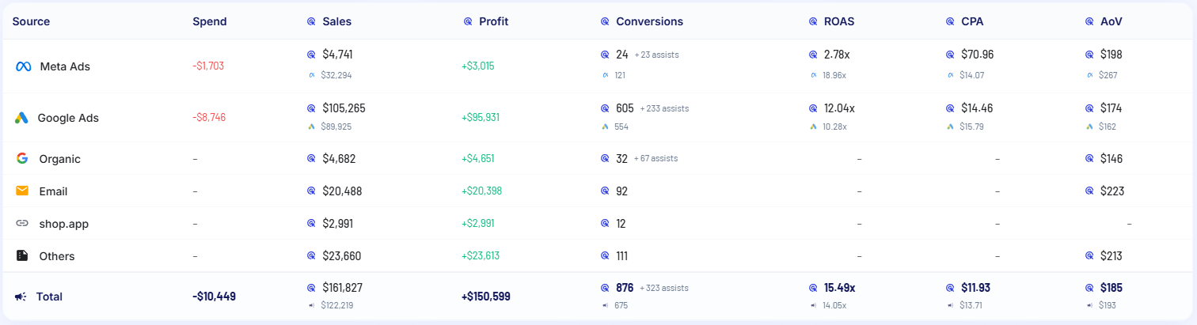
Task: Click the tracking icon beside ROAS header
Action: [813, 21]
